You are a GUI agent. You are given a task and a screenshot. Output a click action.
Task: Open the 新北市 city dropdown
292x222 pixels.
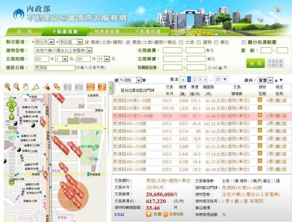point(52,42)
